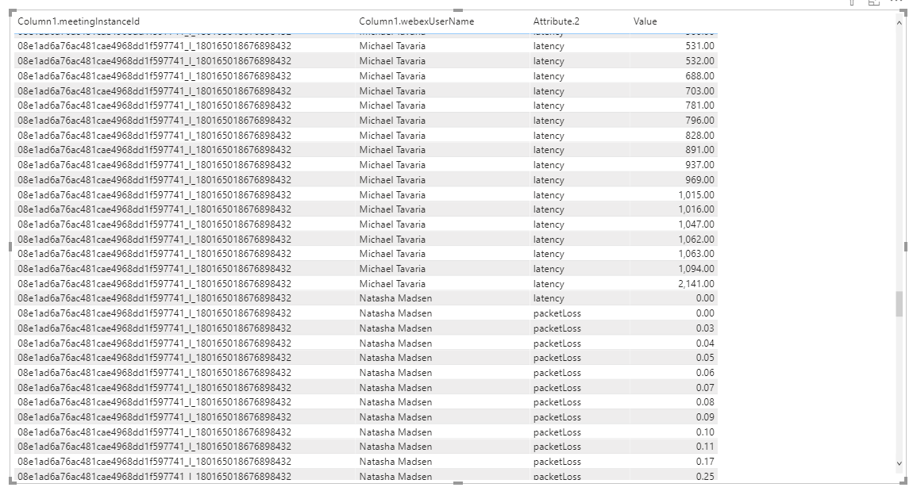Image resolution: width=913 pixels, height=495 pixels.
Task: Select Michael Tavaria in the 969.00 row
Action: (392, 180)
